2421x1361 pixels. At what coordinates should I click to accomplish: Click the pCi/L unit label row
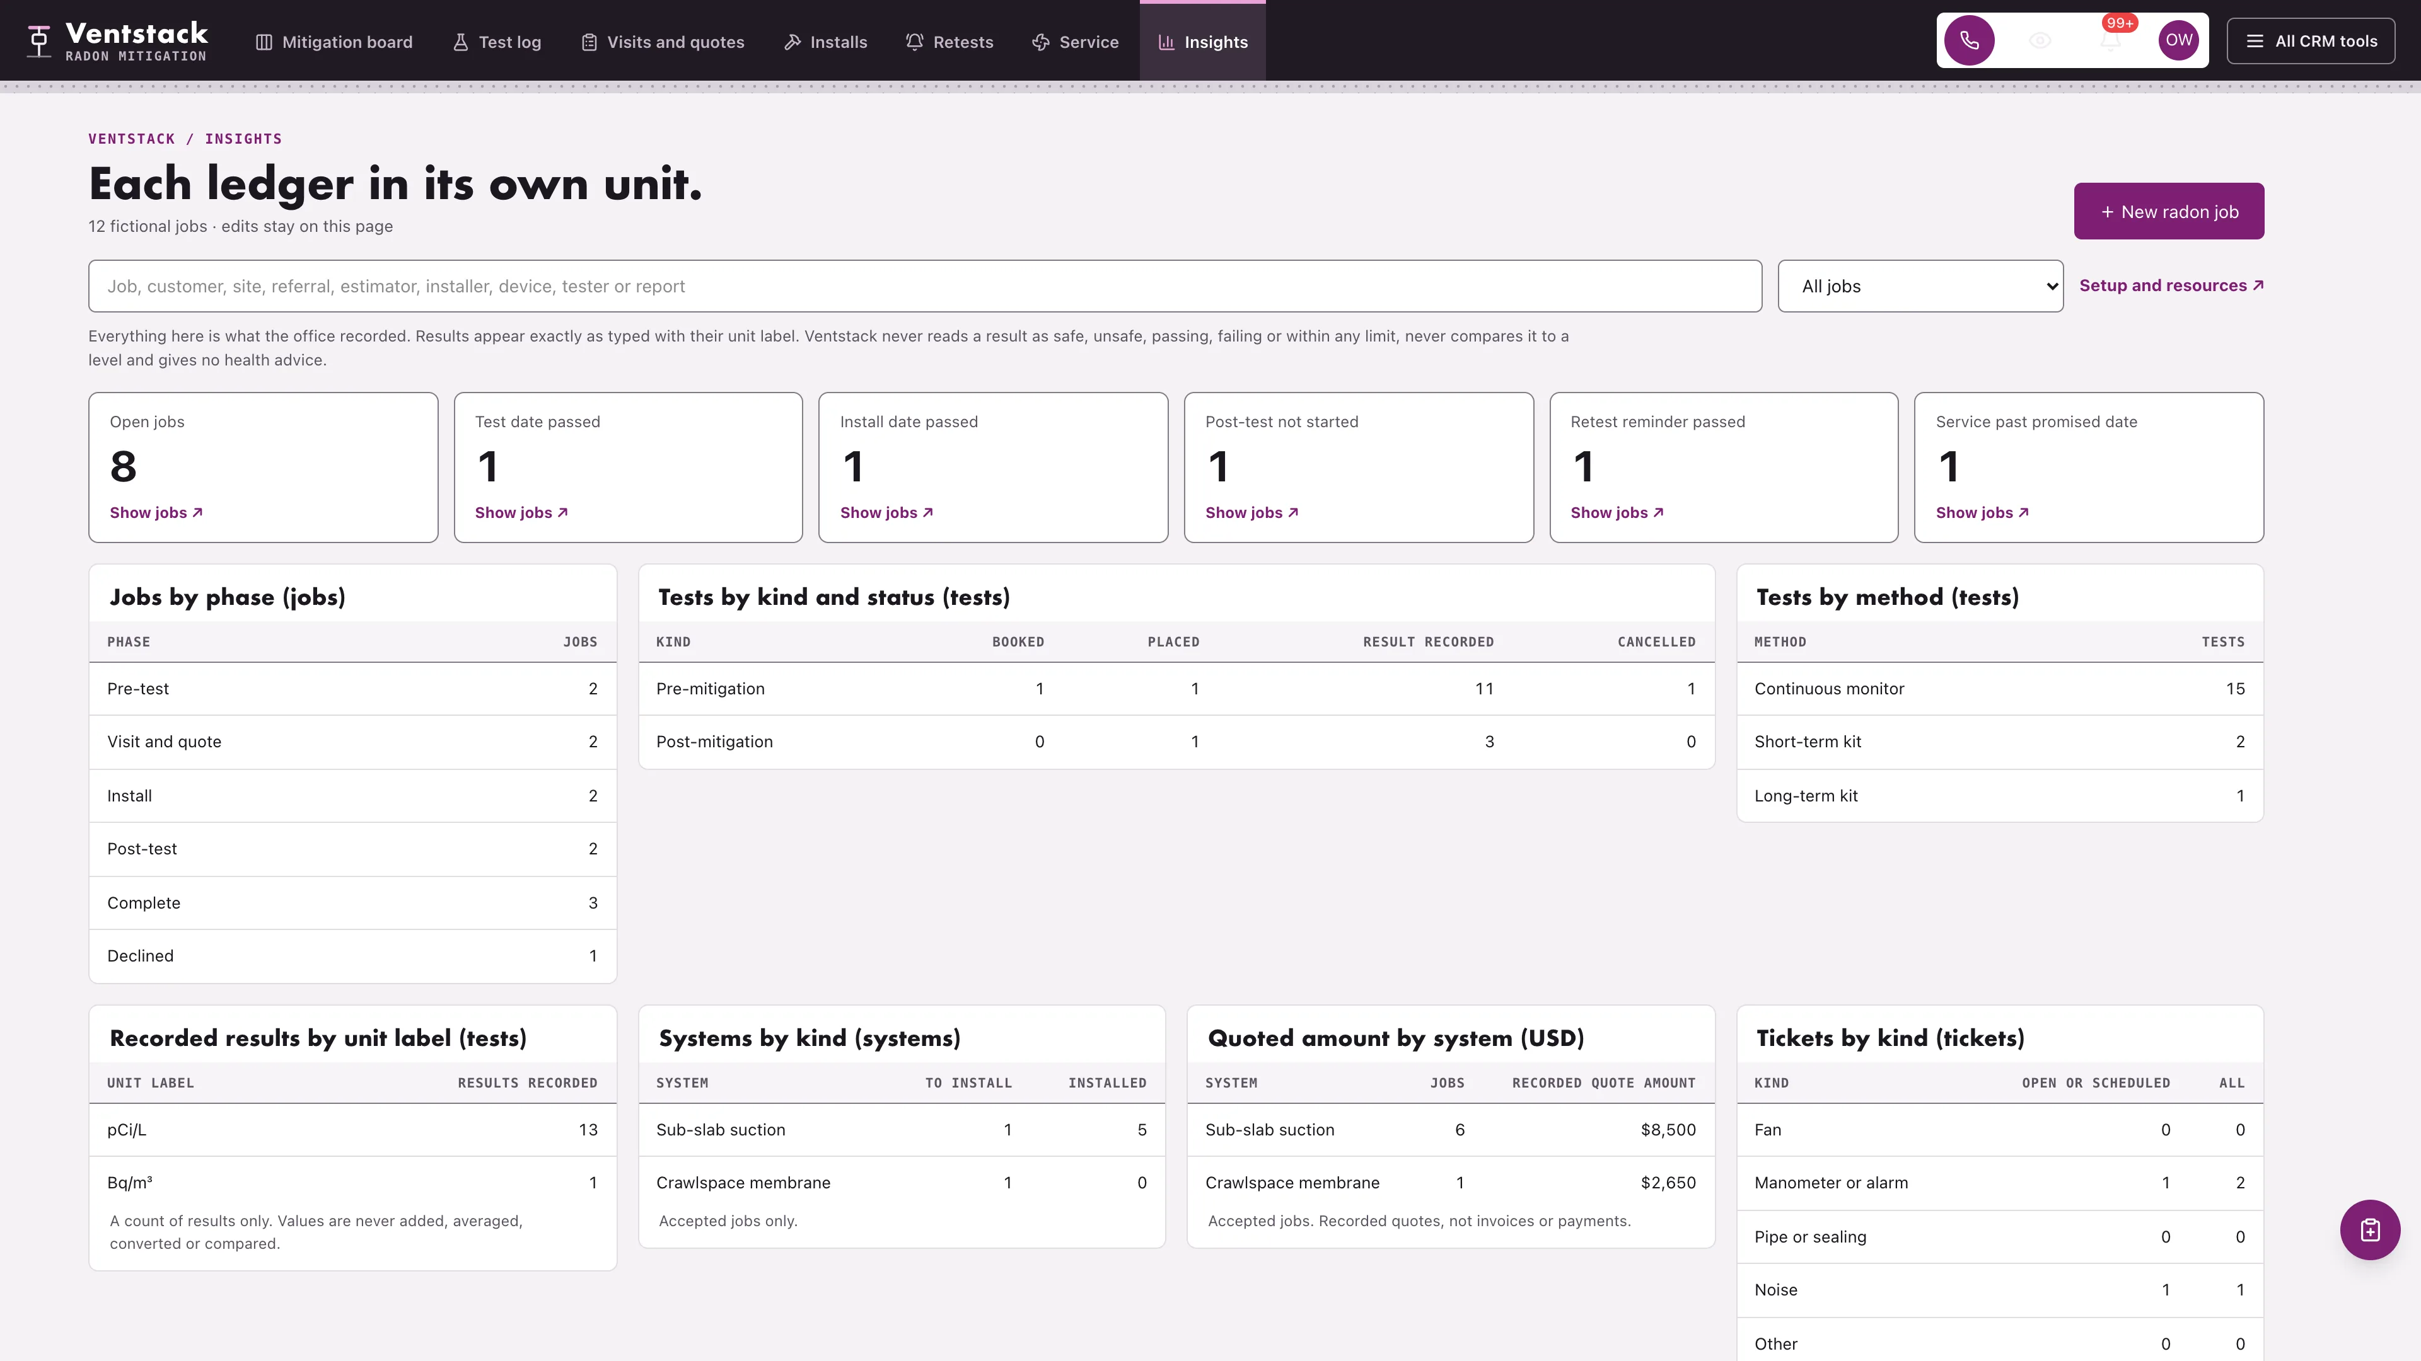click(x=352, y=1130)
